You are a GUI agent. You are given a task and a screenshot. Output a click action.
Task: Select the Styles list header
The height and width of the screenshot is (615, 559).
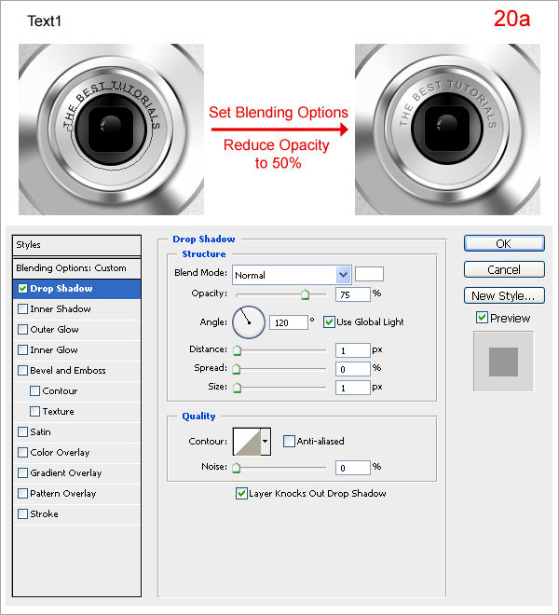[x=77, y=245]
